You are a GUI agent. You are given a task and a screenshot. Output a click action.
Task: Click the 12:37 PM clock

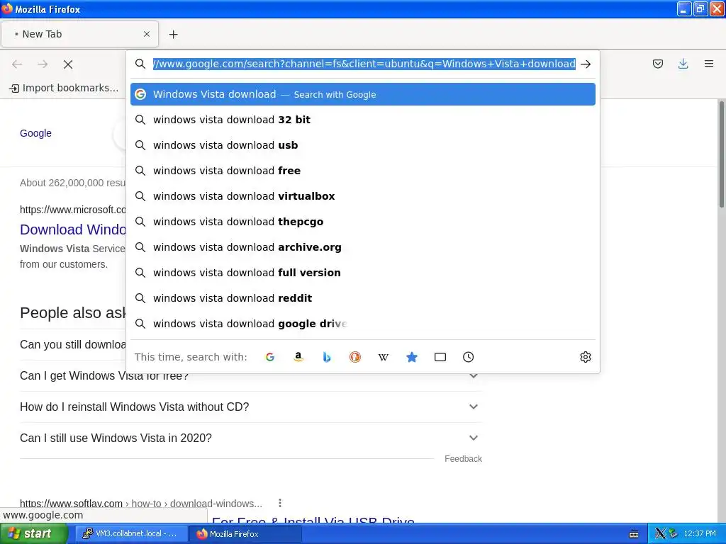[700, 534]
